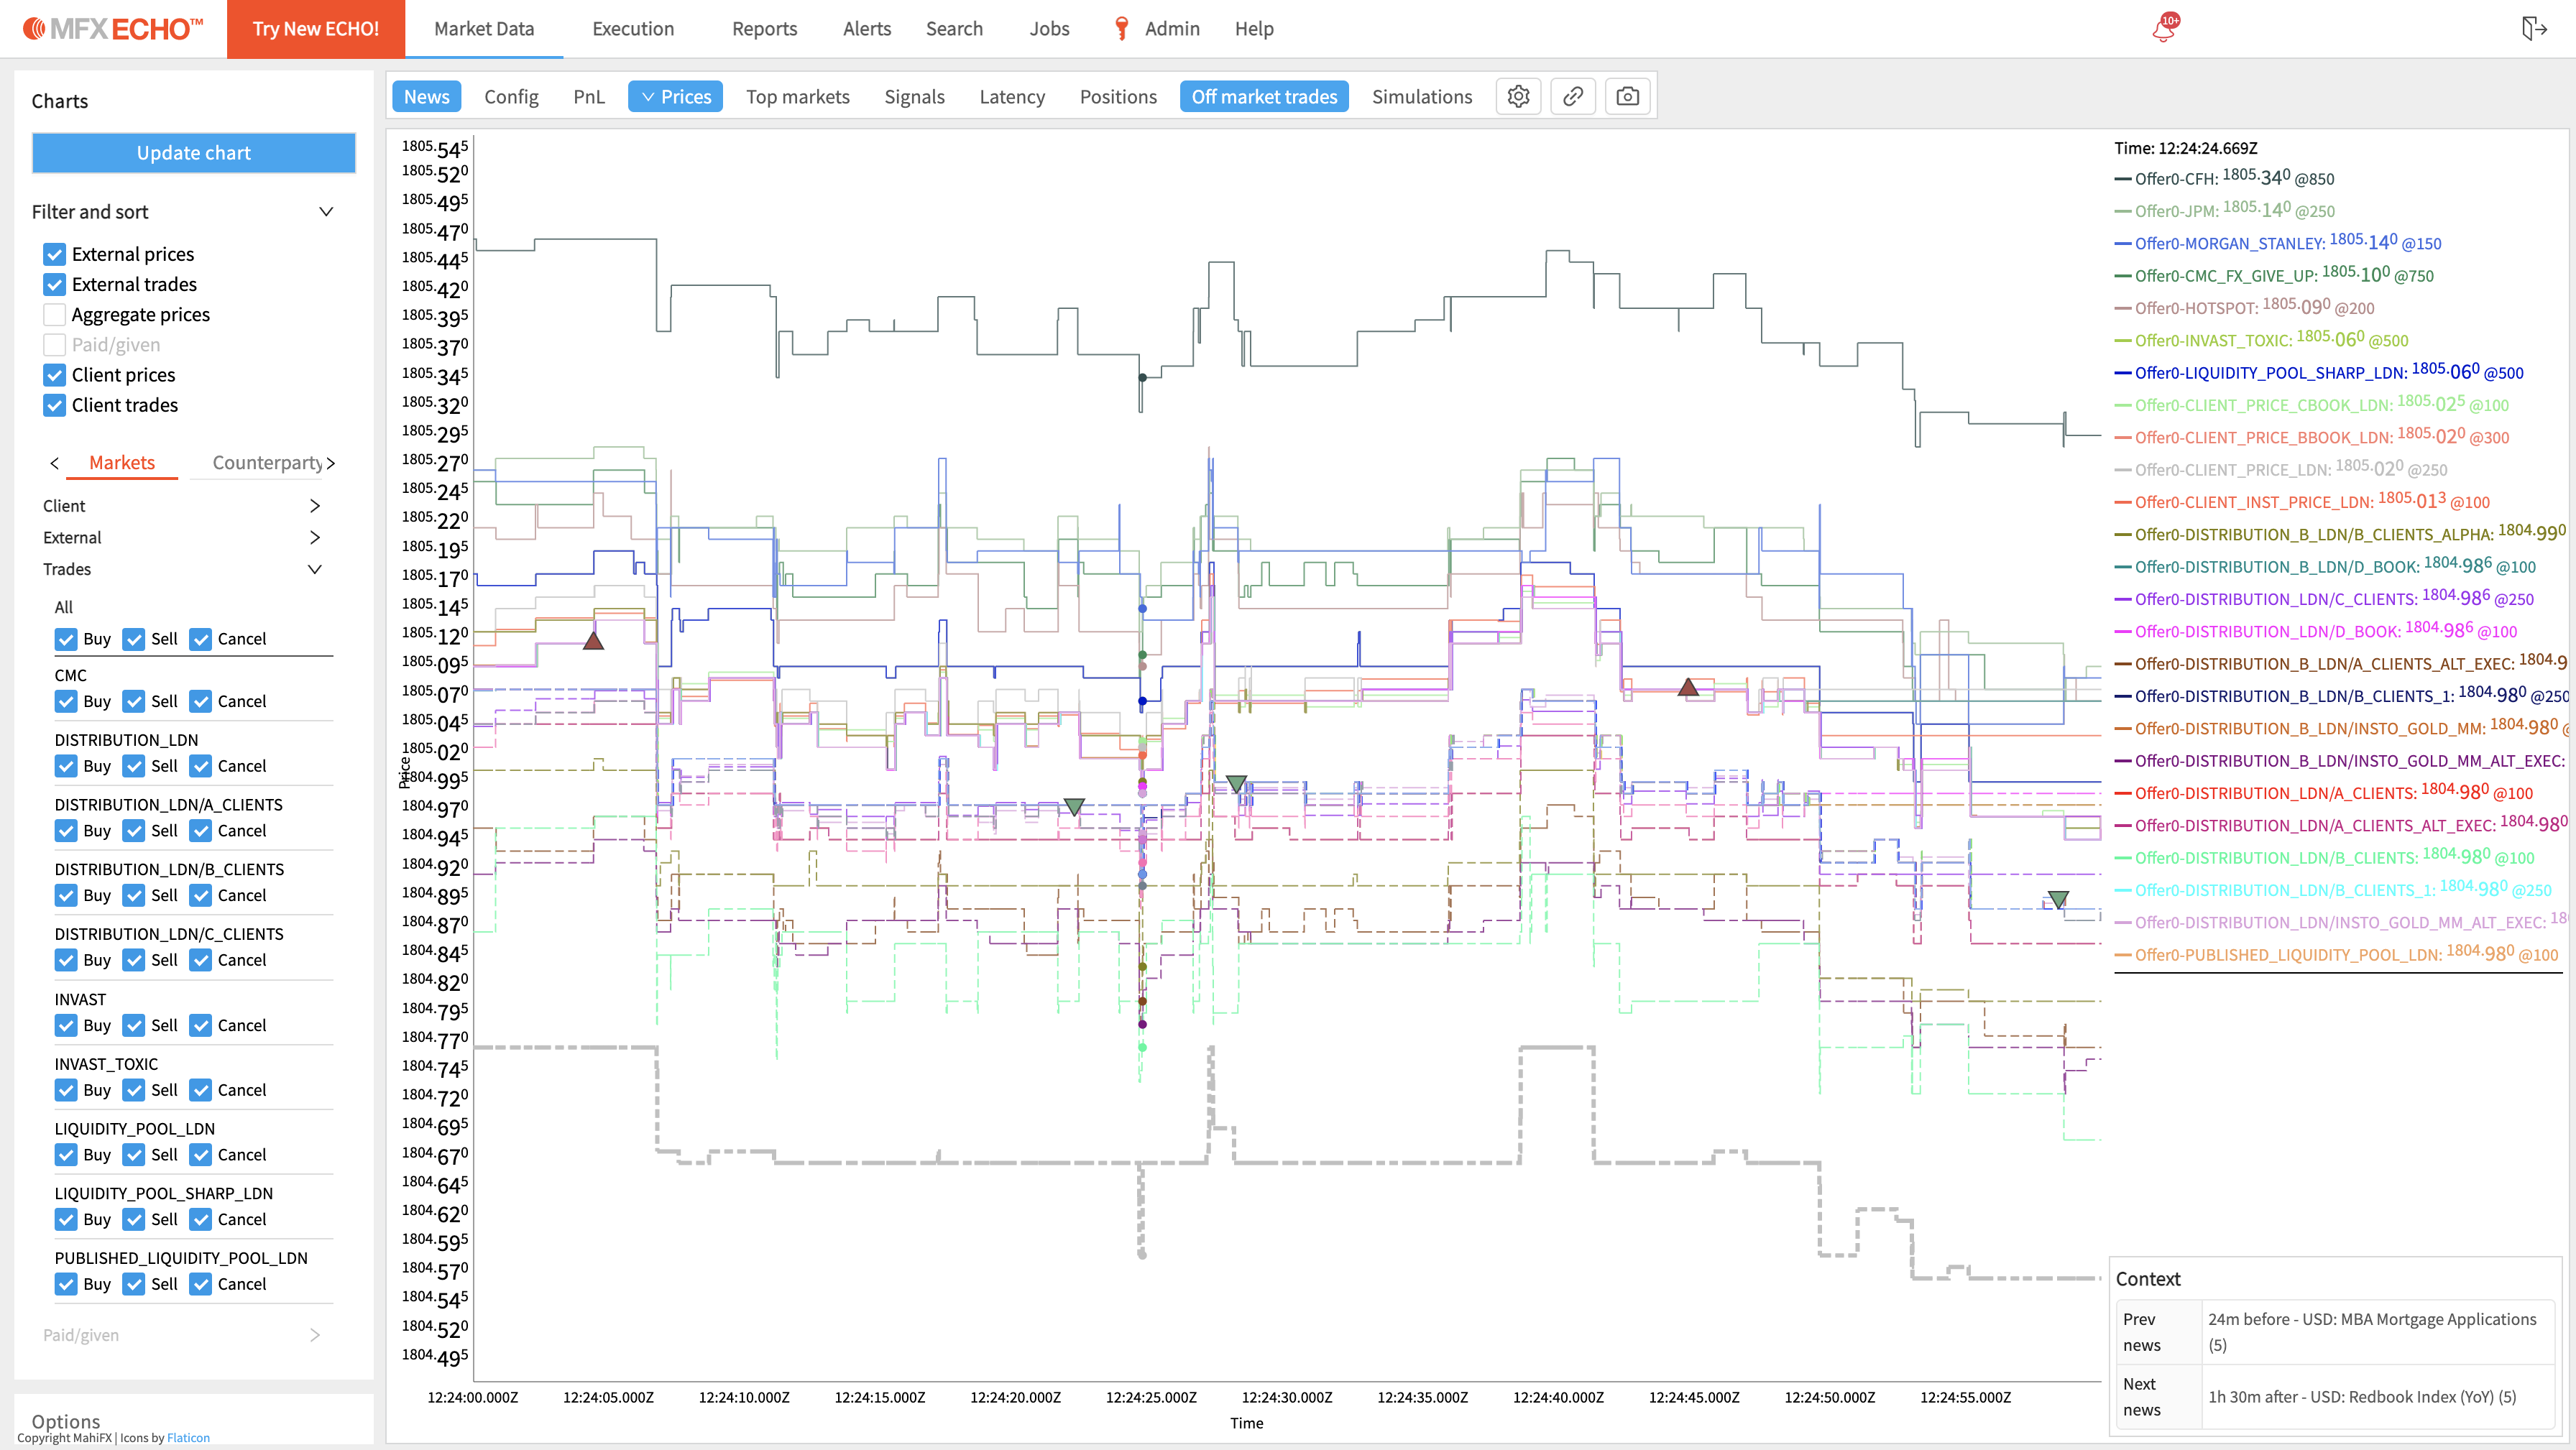Uncheck Sell under CMC
This screenshot has height=1450, width=2576.
134,701
